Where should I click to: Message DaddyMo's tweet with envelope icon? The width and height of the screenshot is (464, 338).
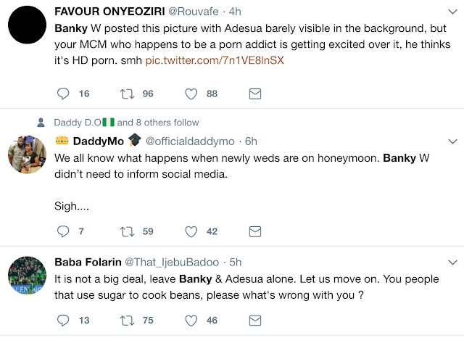pos(255,232)
